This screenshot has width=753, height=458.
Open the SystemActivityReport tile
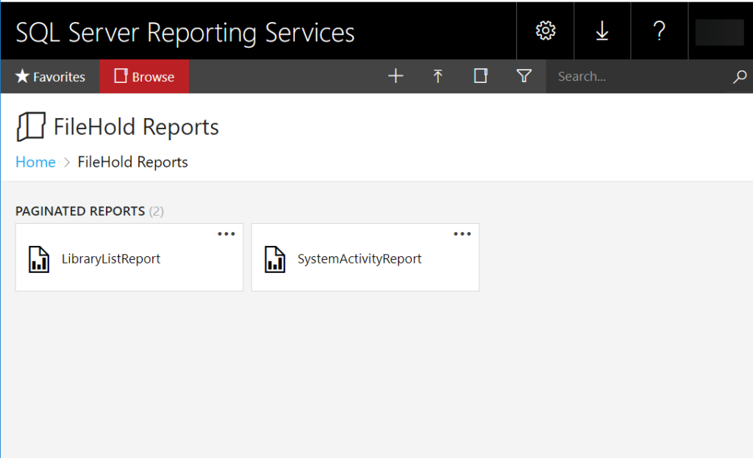click(x=360, y=258)
